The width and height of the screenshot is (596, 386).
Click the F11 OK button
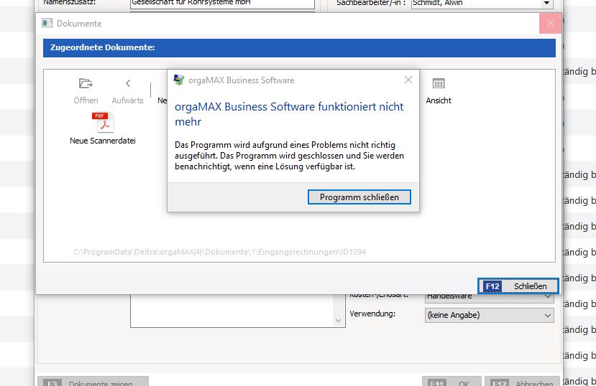pyautogui.click(x=452, y=382)
